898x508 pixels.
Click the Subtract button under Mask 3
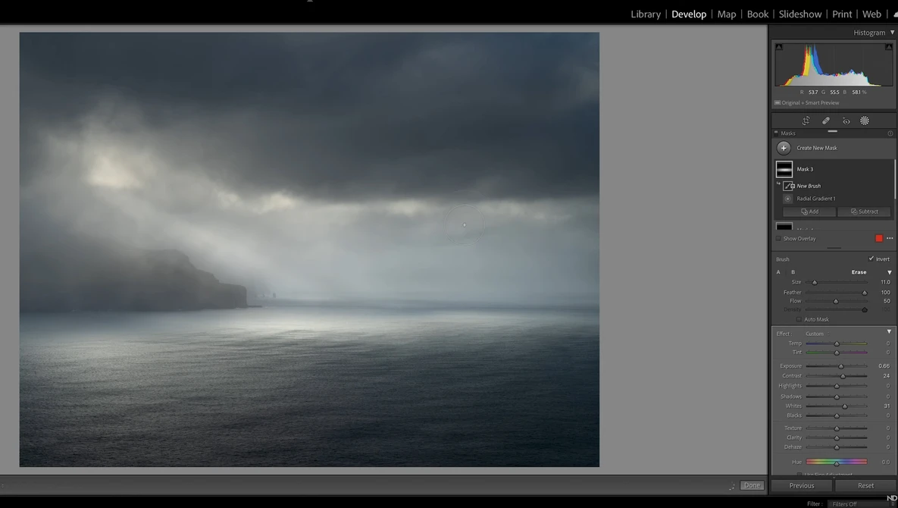[864, 212]
